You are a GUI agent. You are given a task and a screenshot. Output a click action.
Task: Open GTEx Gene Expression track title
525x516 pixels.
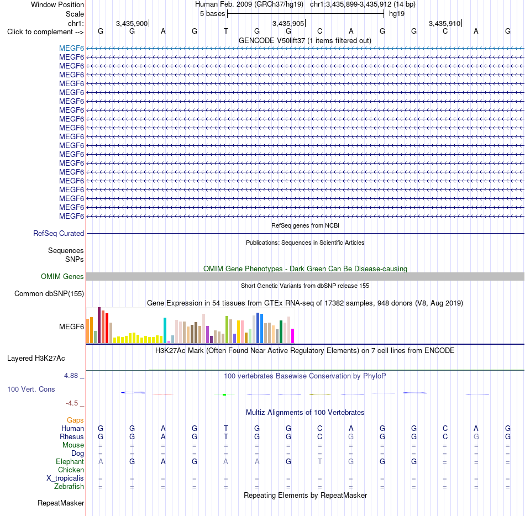pyautogui.click(x=305, y=303)
